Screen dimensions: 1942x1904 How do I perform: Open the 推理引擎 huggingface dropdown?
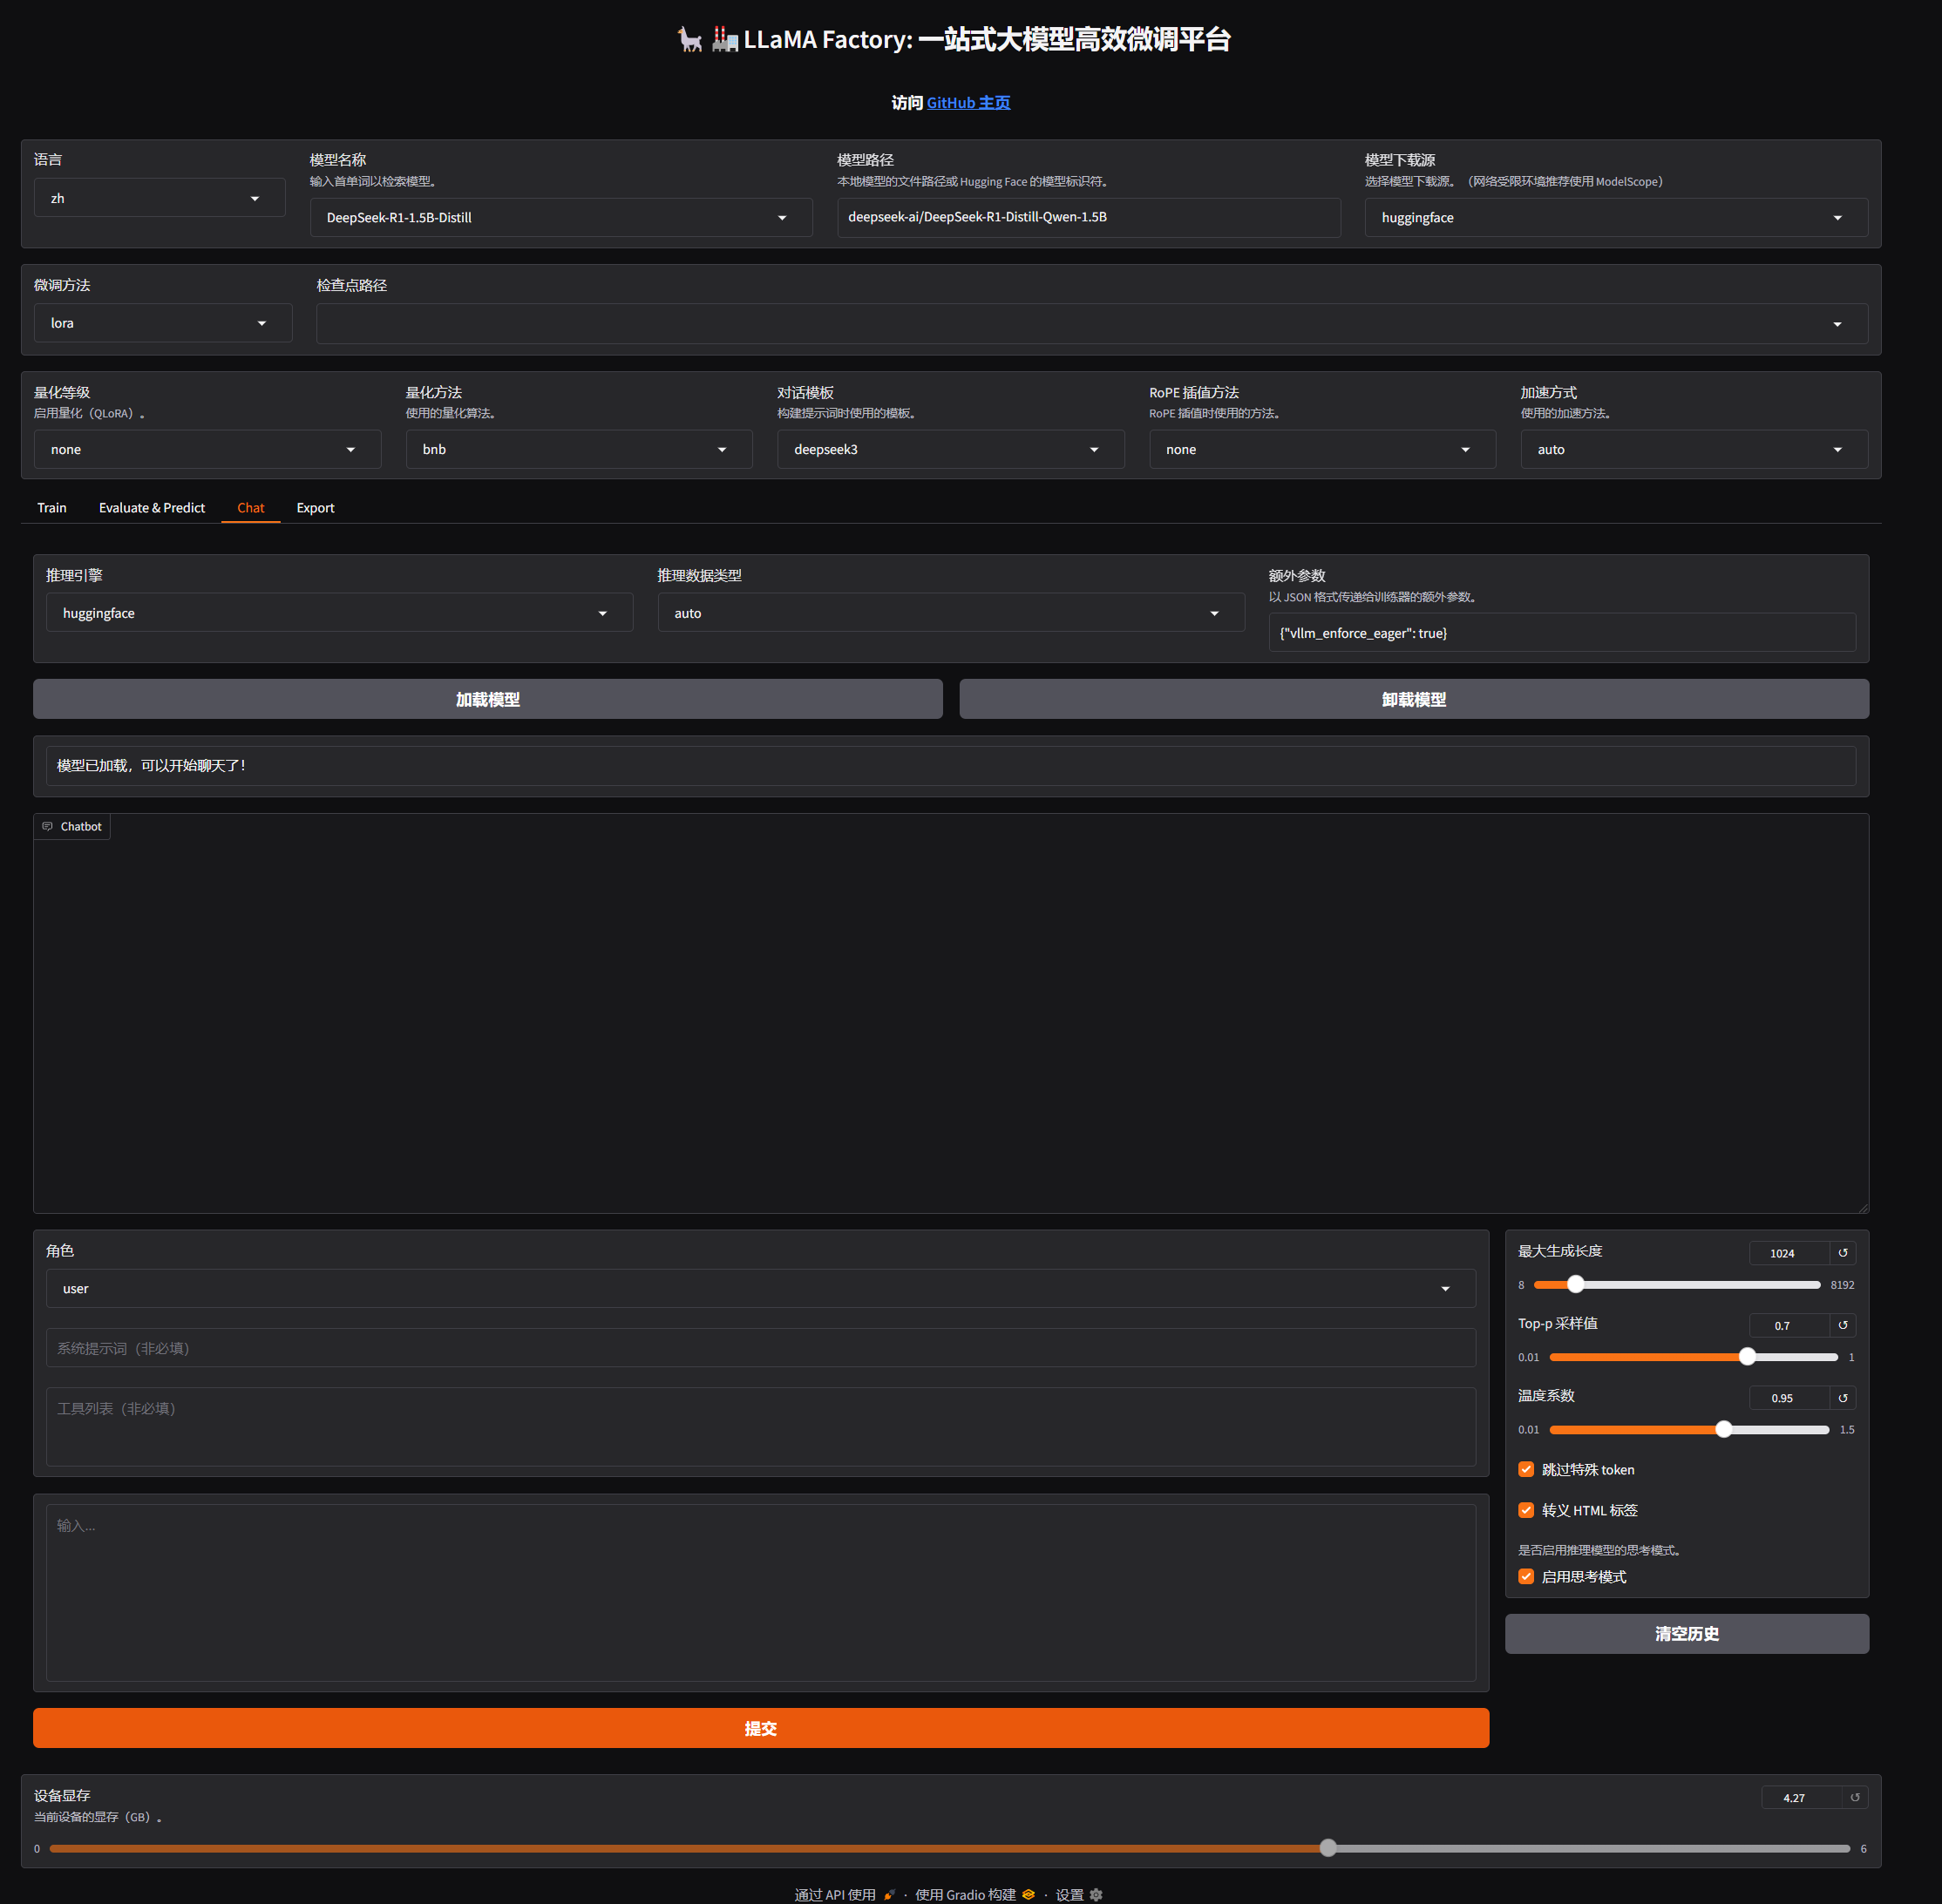click(339, 613)
